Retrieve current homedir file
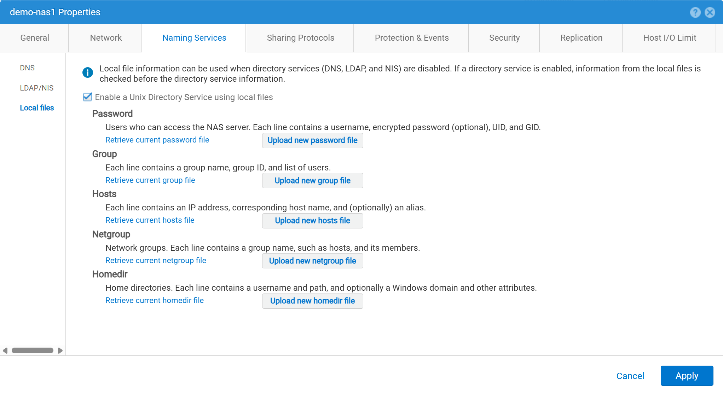 (154, 301)
